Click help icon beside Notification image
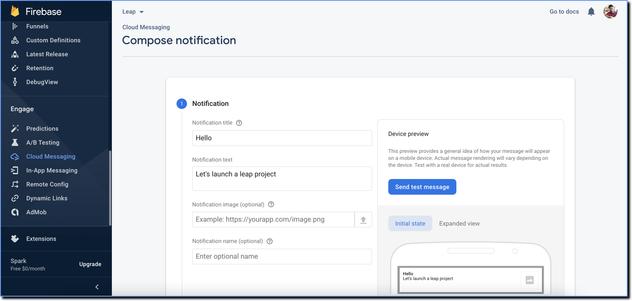 (271, 204)
